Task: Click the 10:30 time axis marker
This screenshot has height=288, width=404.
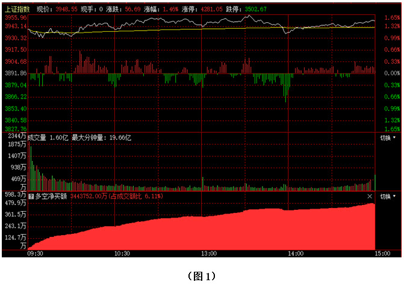Action: click(x=122, y=254)
